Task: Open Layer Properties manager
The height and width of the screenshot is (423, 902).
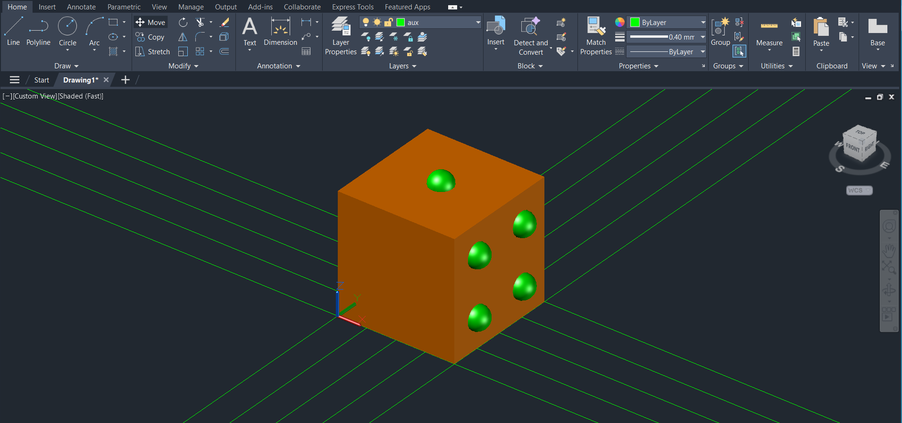Action: tap(341, 35)
